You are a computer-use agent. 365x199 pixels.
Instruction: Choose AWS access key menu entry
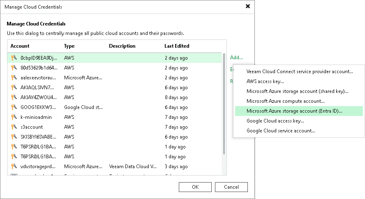pyautogui.click(x=299, y=81)
